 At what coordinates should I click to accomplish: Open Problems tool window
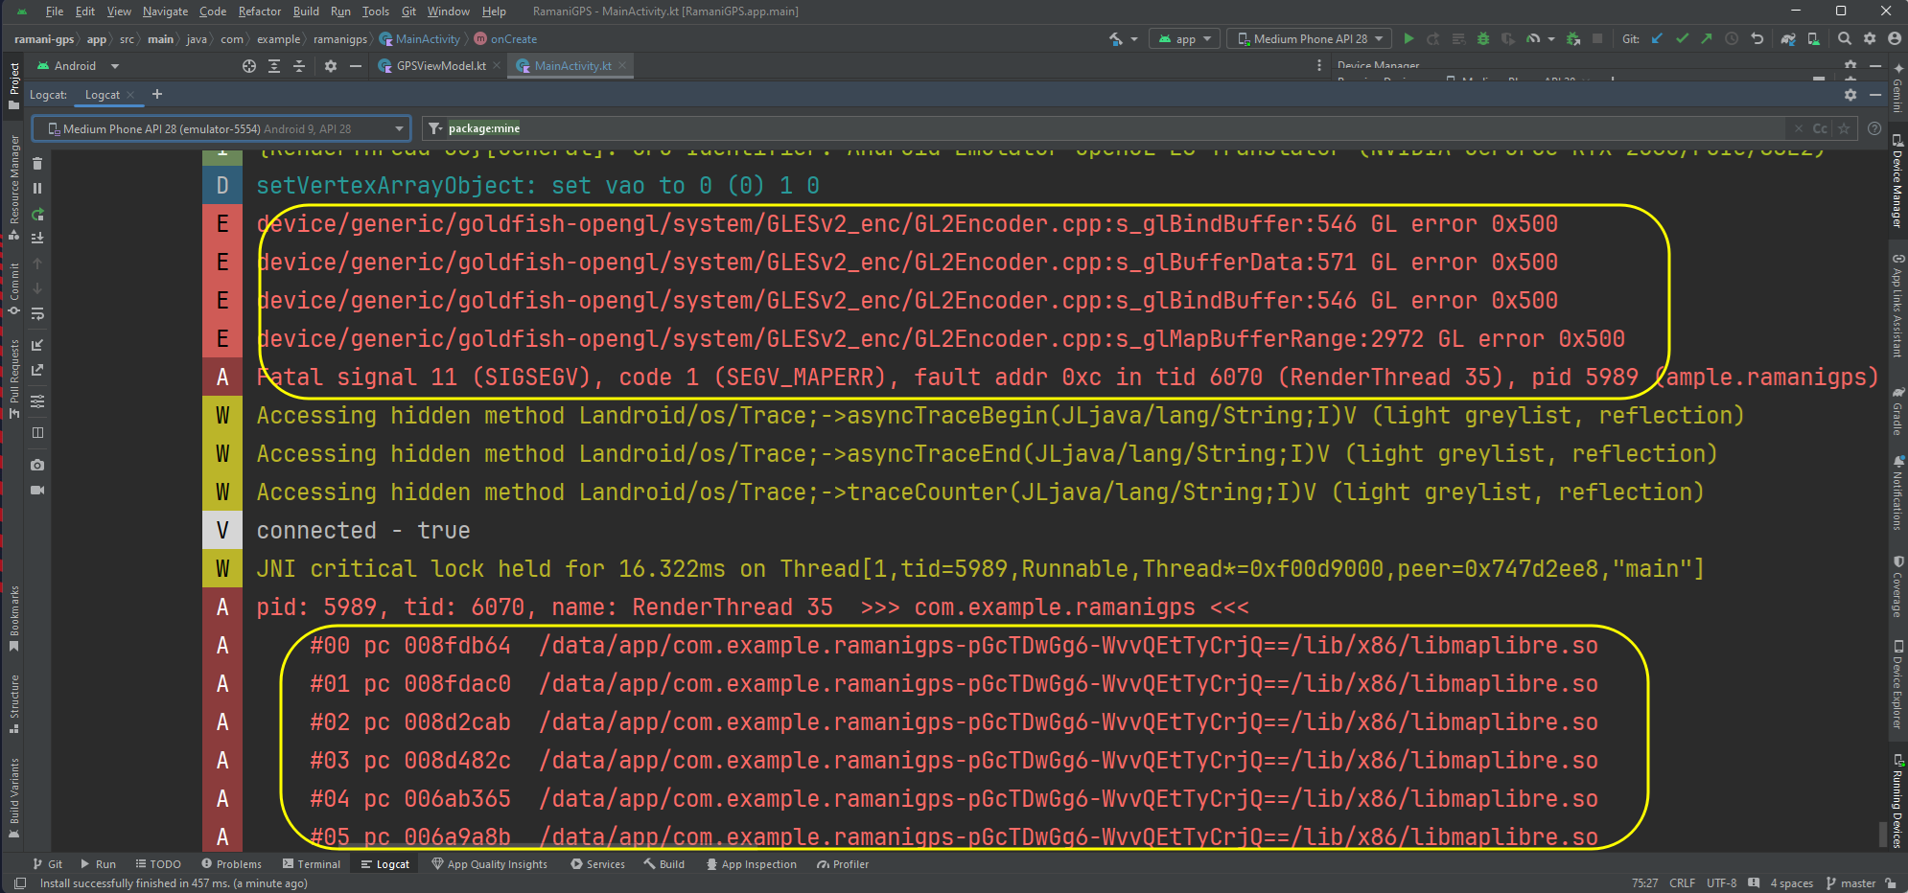point(231,864)
